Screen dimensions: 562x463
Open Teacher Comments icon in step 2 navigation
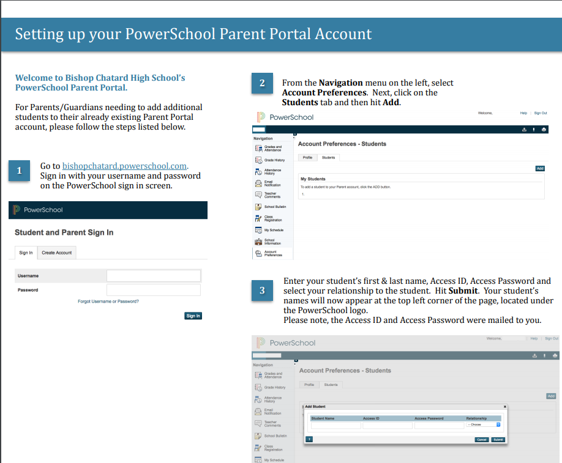(258, 194)
